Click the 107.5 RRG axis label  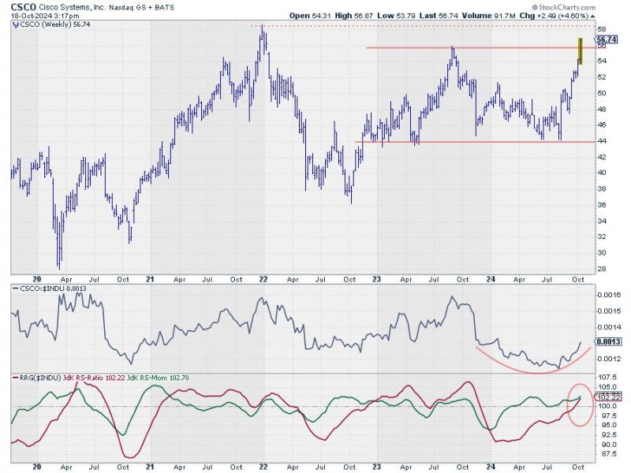[x=607, y=378]
